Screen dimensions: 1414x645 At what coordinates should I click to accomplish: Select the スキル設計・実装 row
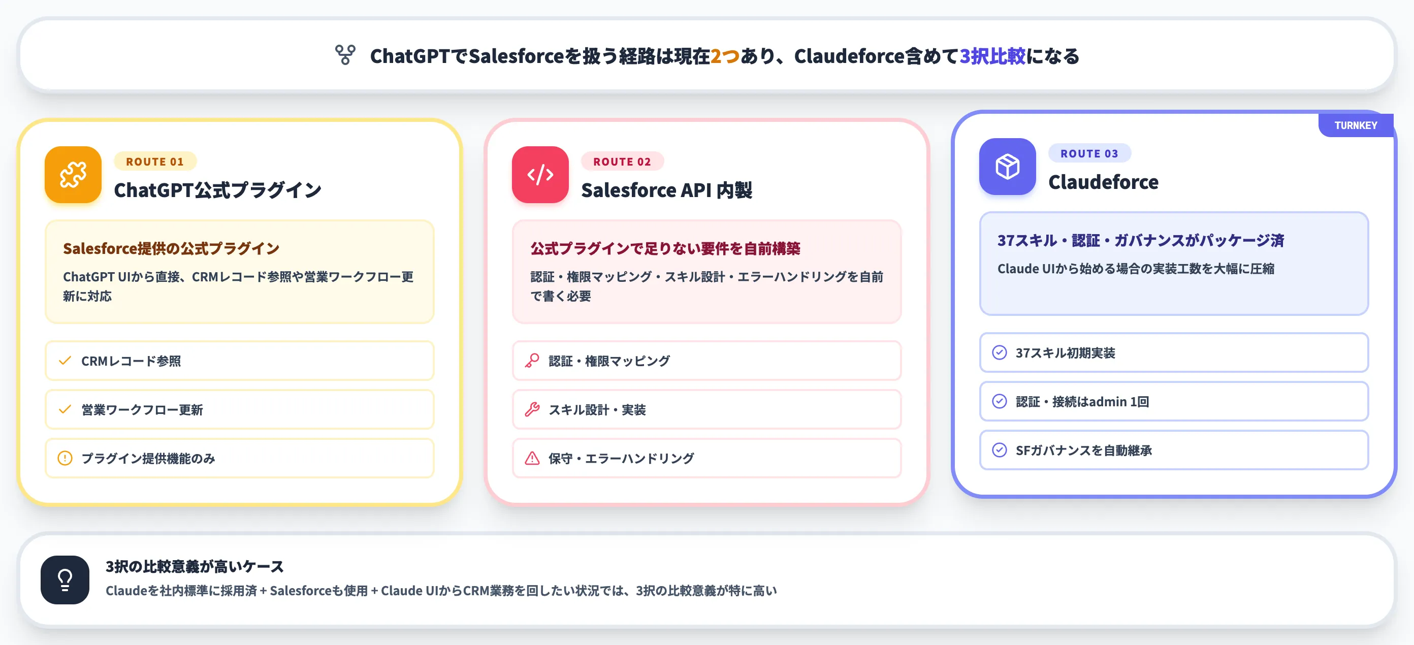pos(706,409)
